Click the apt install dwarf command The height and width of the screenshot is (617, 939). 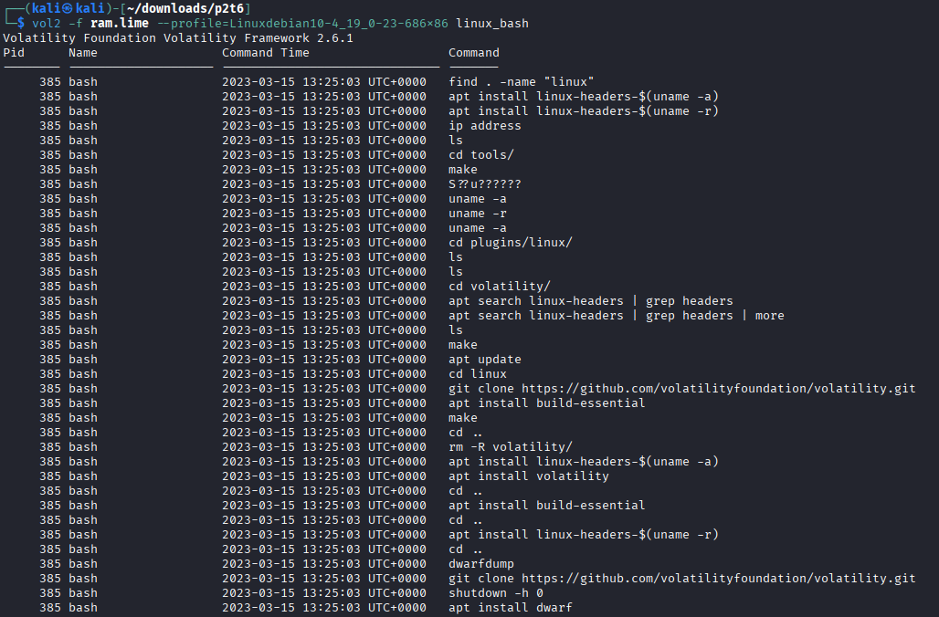click(510, 608)
